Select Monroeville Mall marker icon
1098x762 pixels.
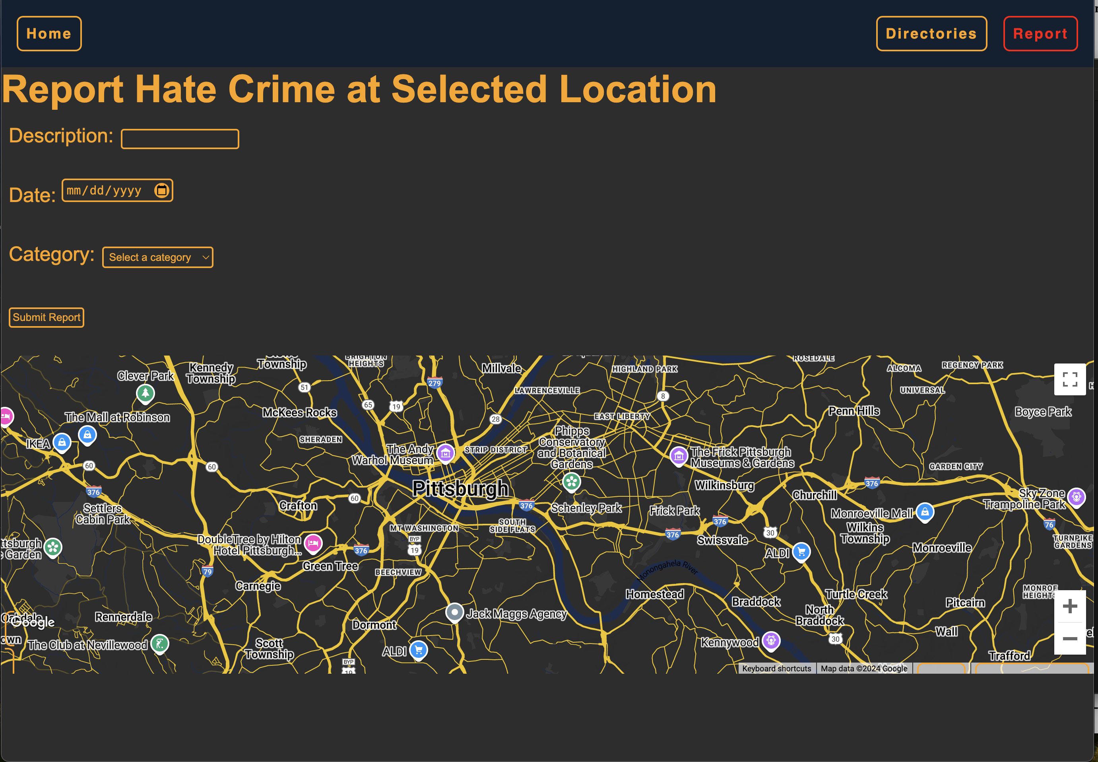click(924, 512)
